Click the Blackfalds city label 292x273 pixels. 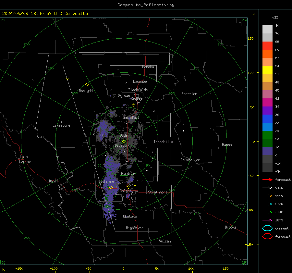click(138, 90)
